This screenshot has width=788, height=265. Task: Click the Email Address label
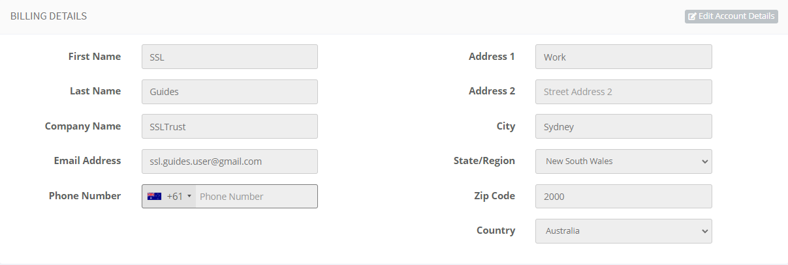[87, 161]
